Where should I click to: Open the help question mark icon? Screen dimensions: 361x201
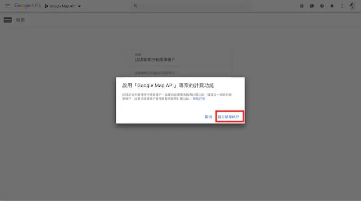[322, 6]
